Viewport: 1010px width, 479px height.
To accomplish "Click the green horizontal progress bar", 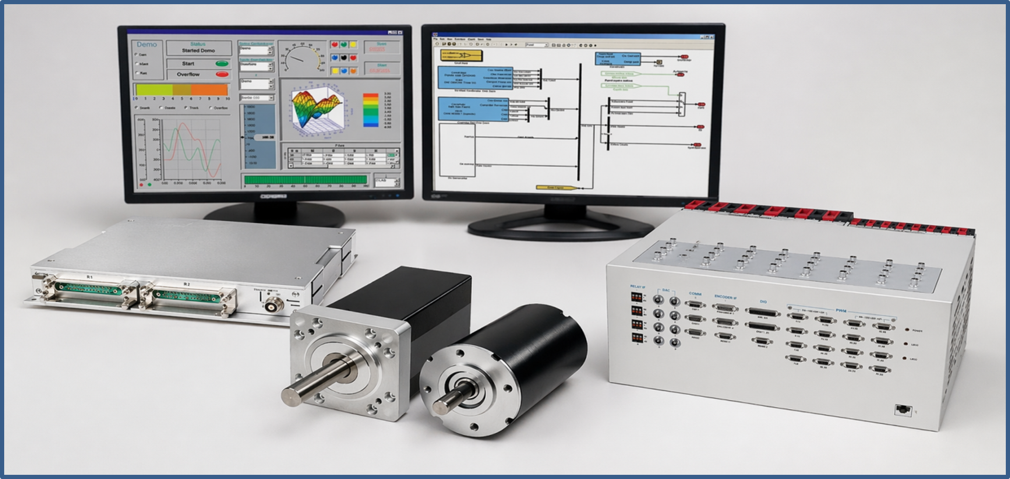I will coord(305,180).
